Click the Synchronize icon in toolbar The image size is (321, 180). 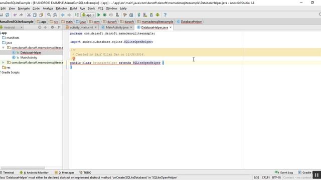[x=8, y=15]
